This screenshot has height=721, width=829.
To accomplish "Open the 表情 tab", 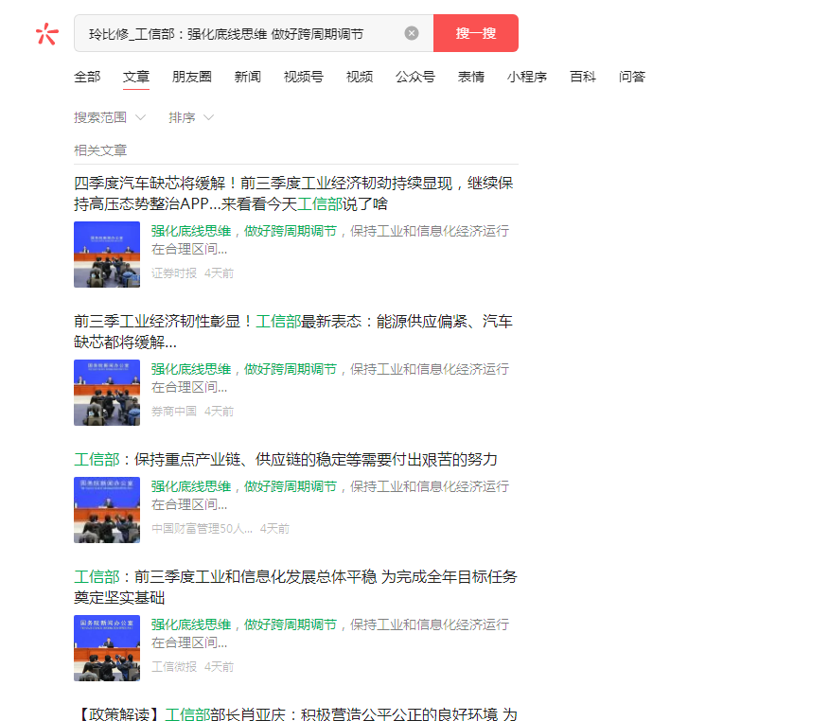I will point(471,77).
